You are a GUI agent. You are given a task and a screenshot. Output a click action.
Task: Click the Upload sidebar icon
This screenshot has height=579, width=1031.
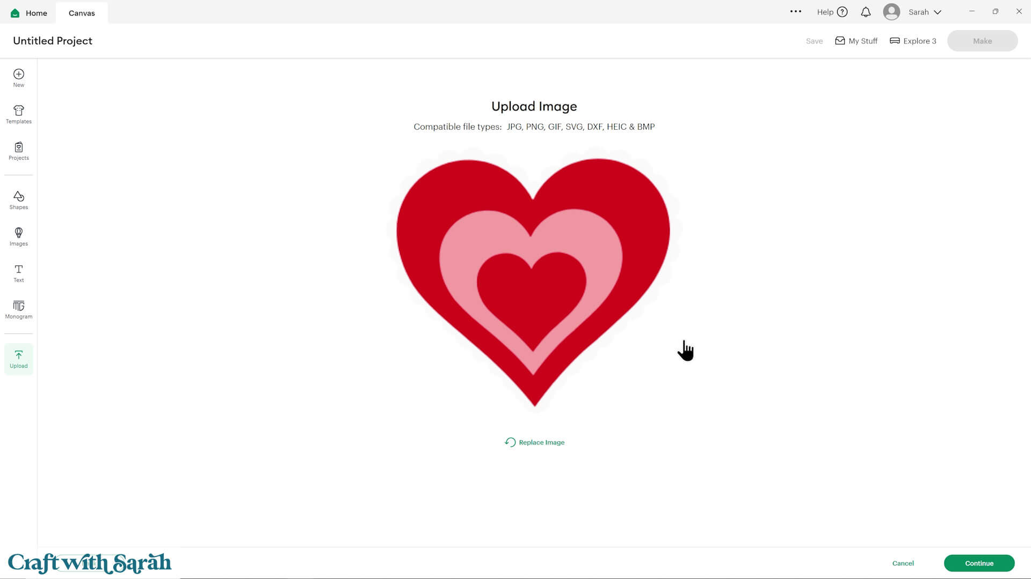18,359
